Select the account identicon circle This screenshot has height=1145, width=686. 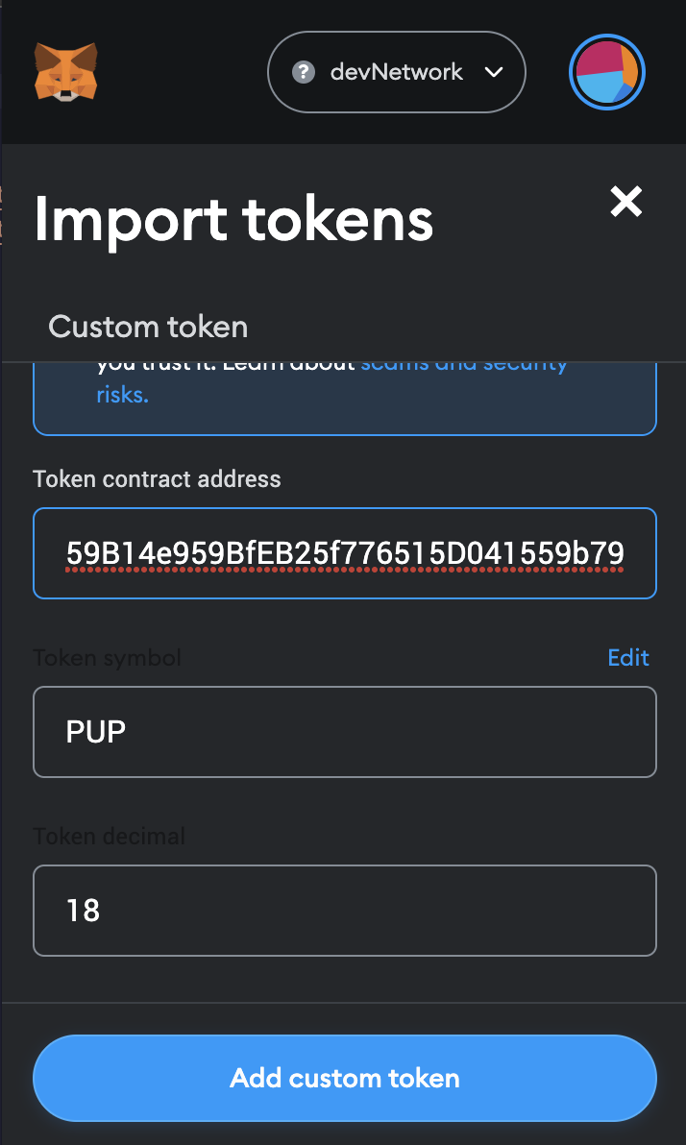[x=606, y=72]
